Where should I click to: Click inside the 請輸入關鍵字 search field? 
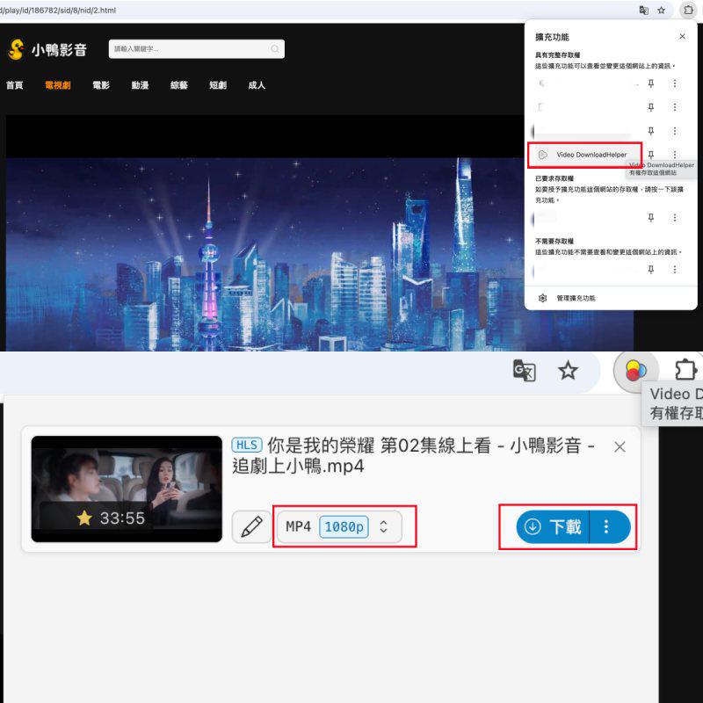point(185,50)
